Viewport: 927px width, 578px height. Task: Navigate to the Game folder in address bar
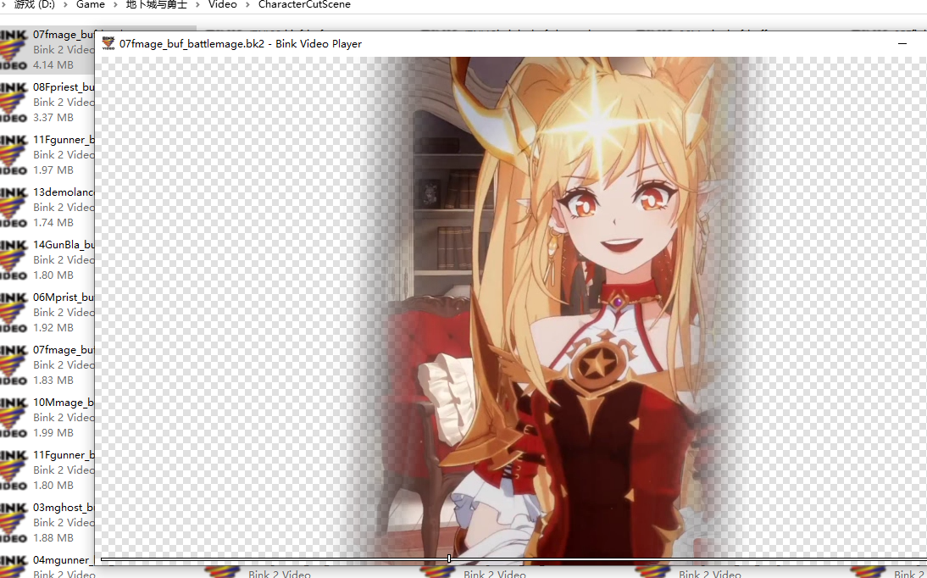tap(91, 5)
